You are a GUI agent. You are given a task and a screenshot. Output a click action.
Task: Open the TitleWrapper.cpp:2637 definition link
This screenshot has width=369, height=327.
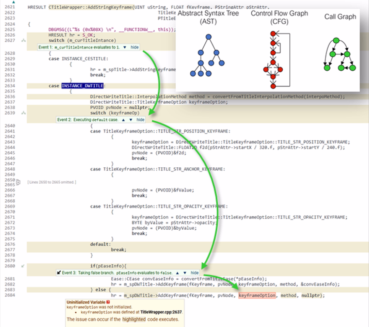tap(161, 312)
